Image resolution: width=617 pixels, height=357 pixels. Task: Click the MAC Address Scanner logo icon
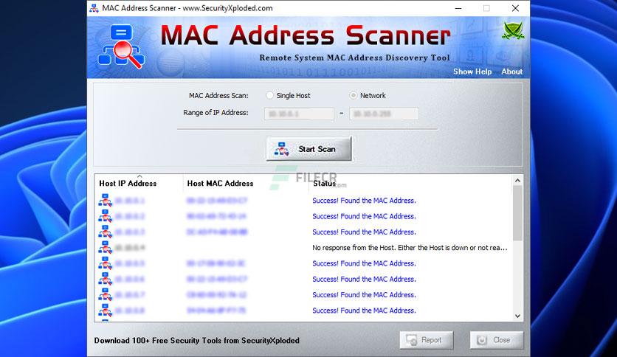[121, 46]
